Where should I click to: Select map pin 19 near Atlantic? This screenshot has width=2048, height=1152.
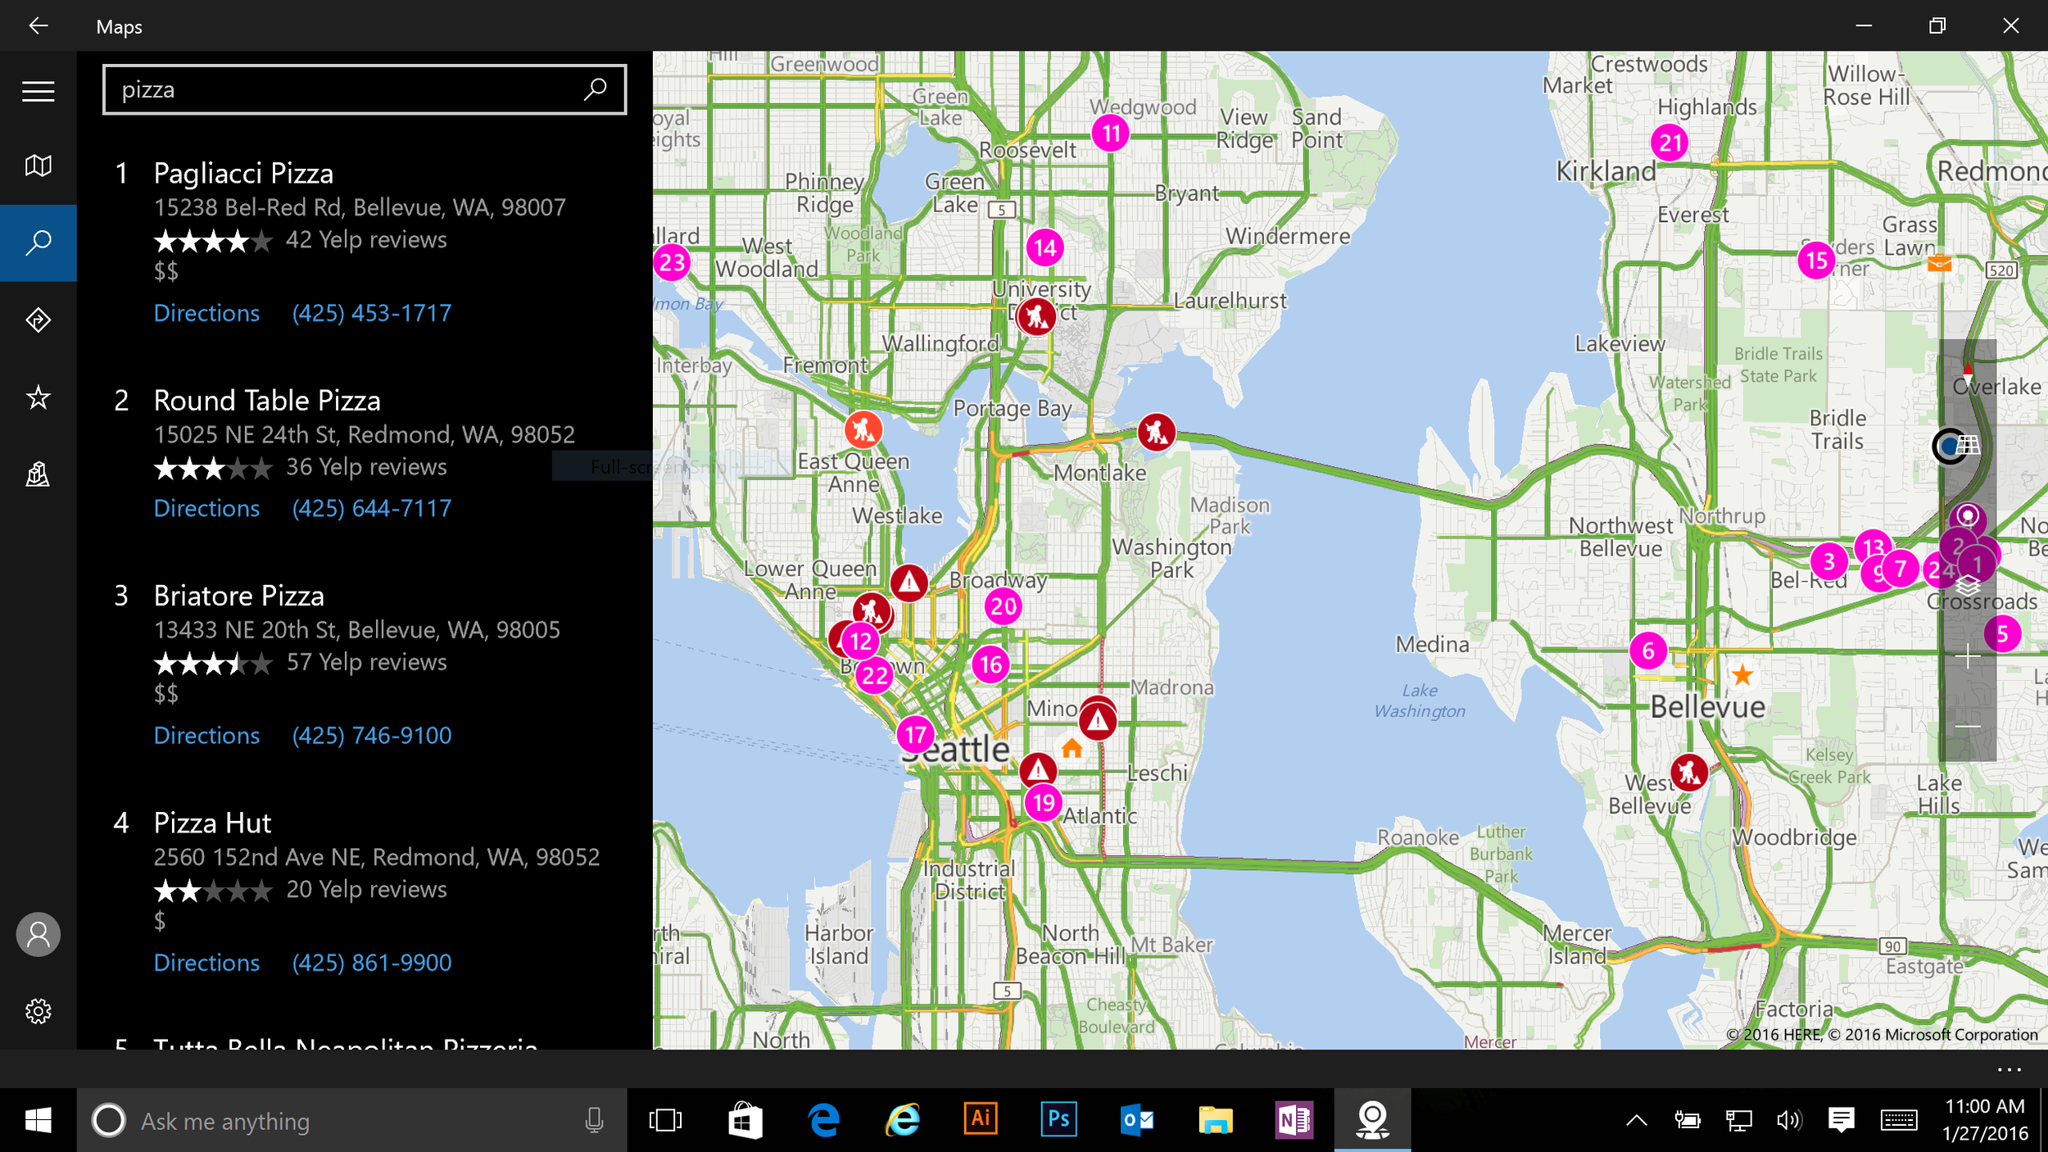point(1044,802)
